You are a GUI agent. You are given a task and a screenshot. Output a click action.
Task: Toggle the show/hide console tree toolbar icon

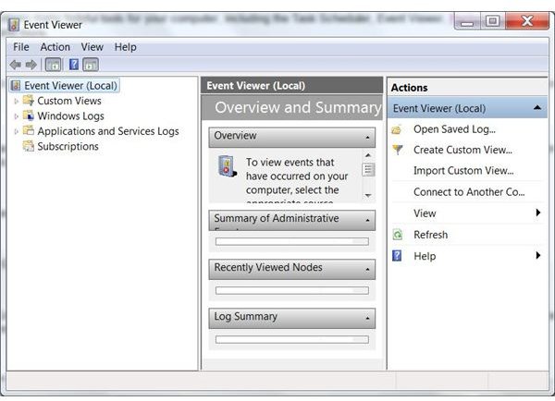(x=53, y=65)
